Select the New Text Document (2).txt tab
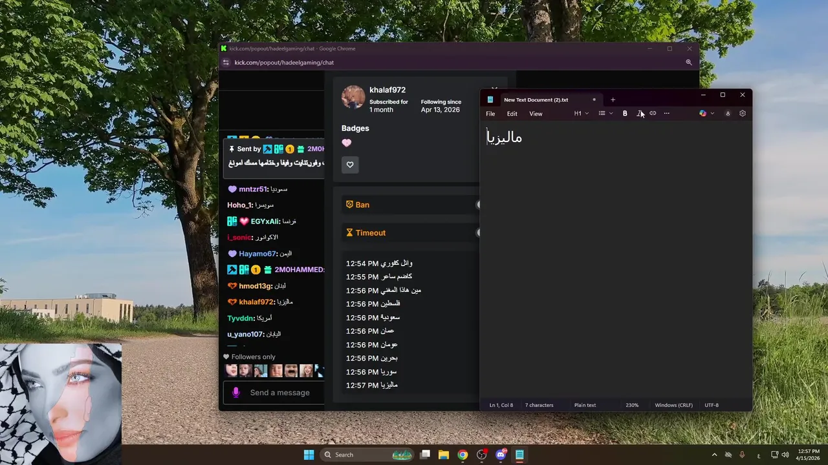This screenshot has height=465, width=828. (536, 99)
